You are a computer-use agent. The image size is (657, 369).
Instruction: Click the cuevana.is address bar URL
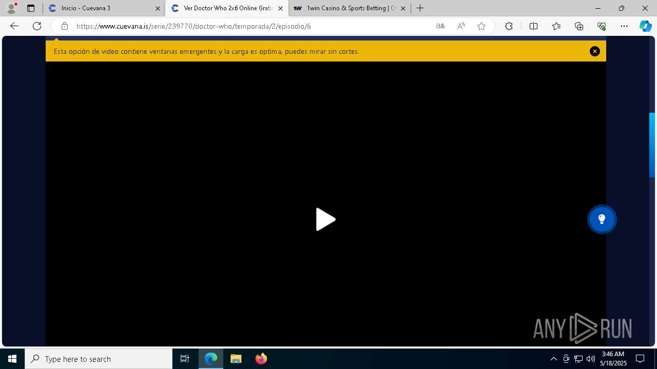coord(194,26)
